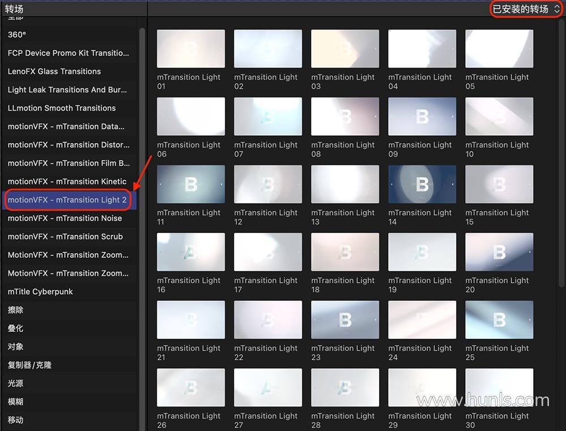The height and width of the screenshot is (431, 566).
Task: Click the mTransition Light 25 thumbnail
Action: click(499, 320)
